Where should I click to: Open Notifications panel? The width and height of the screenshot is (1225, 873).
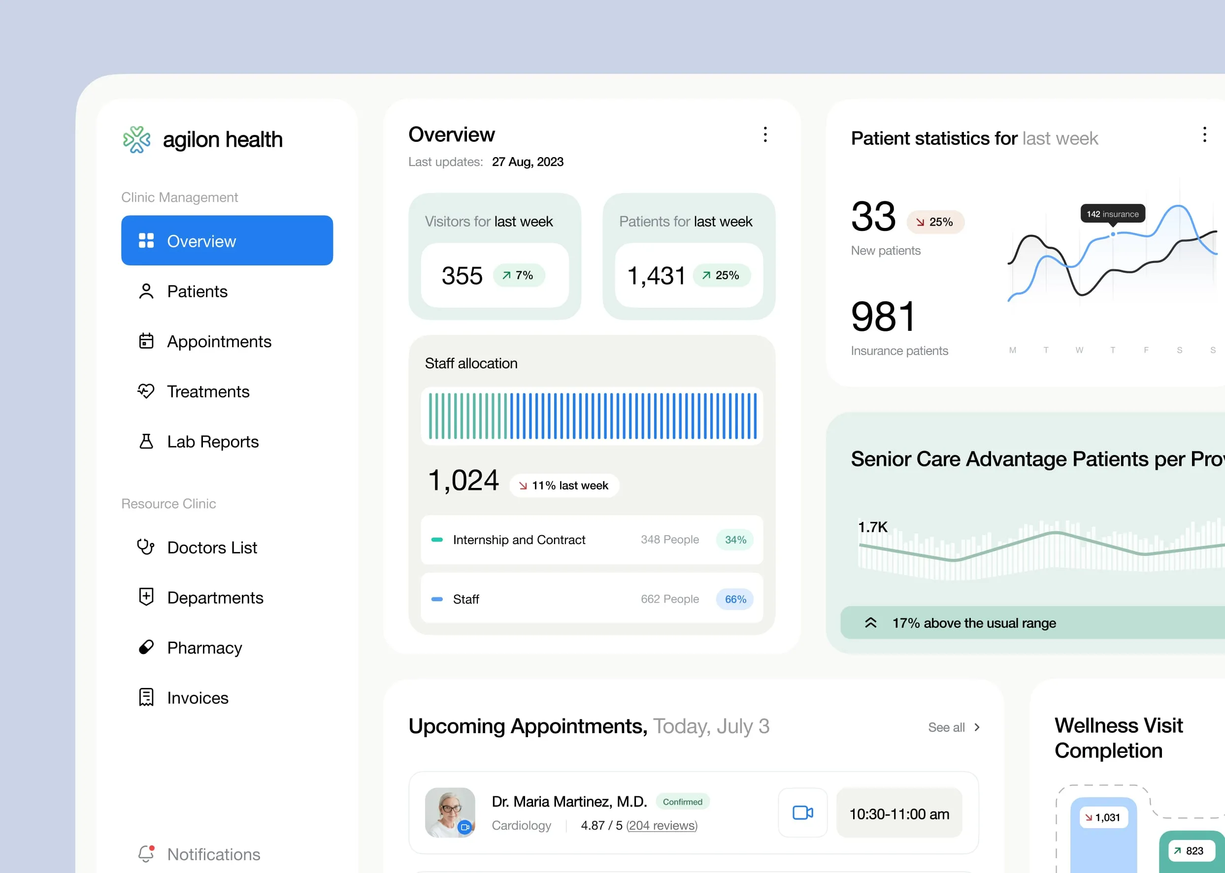tap(227, 853)
